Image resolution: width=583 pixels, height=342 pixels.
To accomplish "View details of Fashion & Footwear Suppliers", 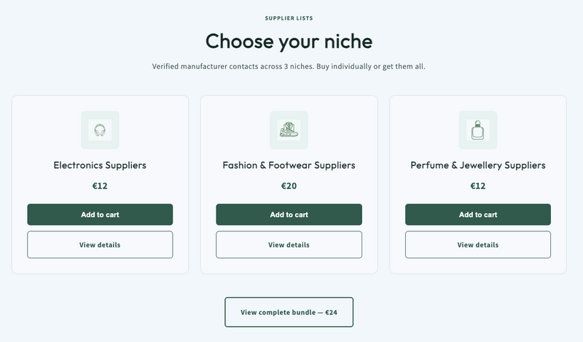I will (x=289, y=244).
